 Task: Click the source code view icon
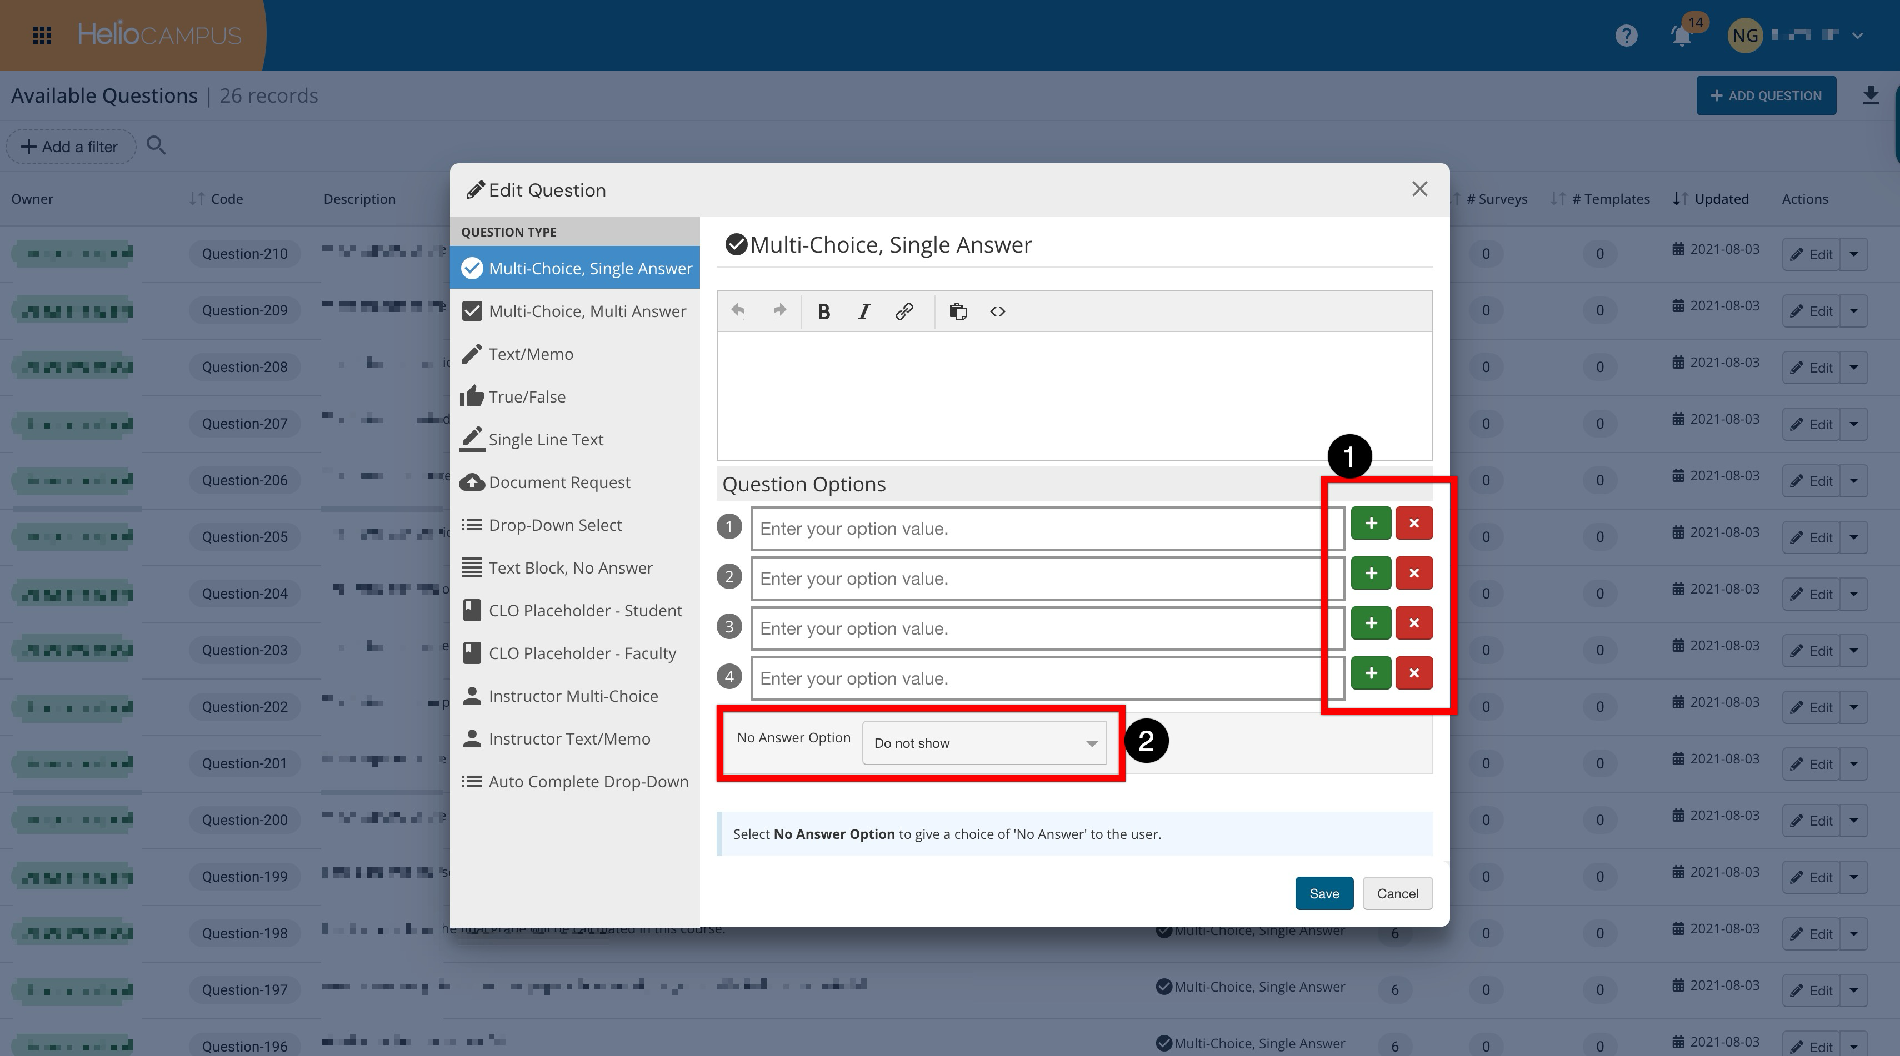[x=997, y=311]
